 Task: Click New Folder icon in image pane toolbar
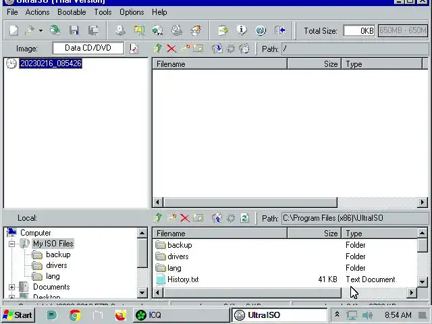tap(185, 49)
